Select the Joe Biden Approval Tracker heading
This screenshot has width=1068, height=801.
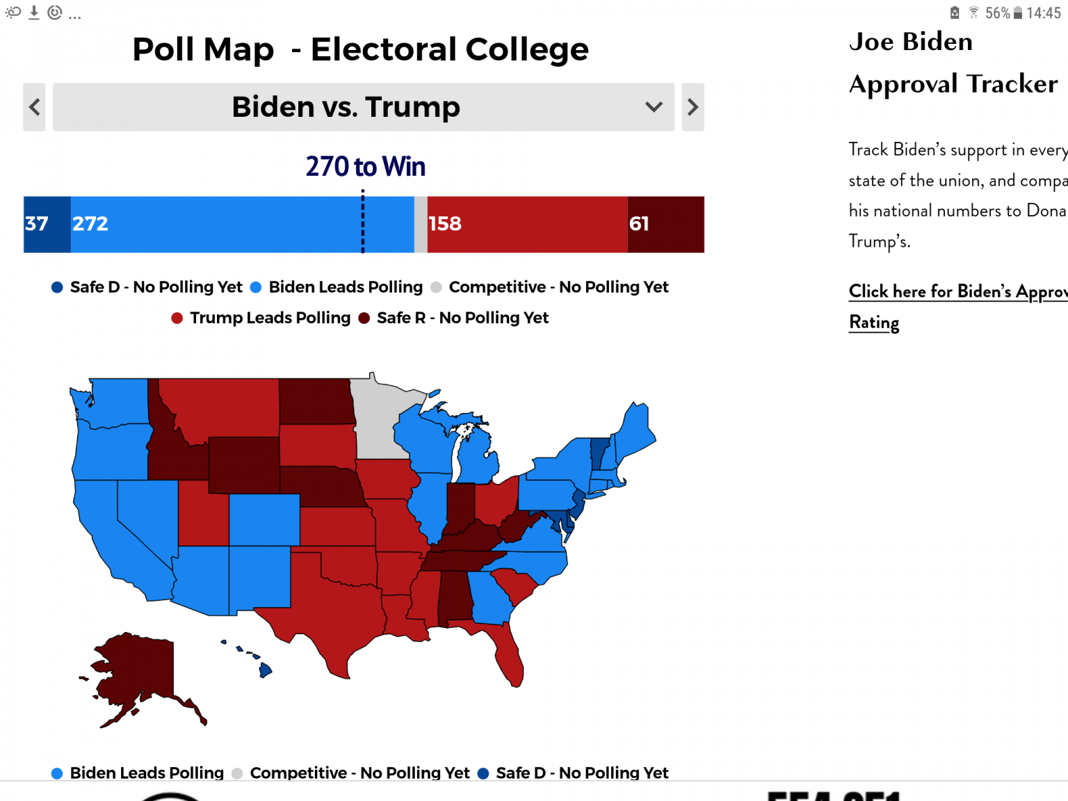pos(953,63)
